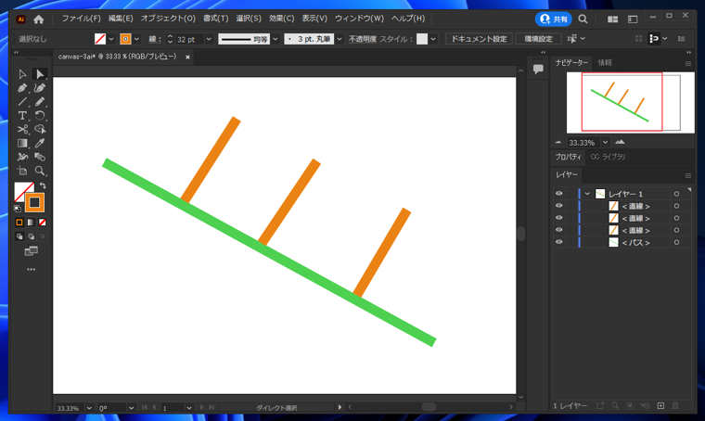This screenshot has width=705, height=421.
Task: Select the Zoom tool
Action: (x=40, y=171)
